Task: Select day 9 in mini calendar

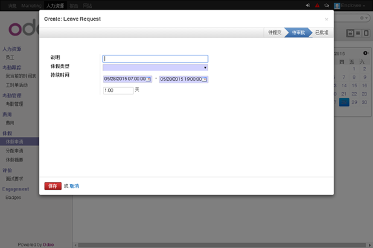Action: click(x=365, y=77)
